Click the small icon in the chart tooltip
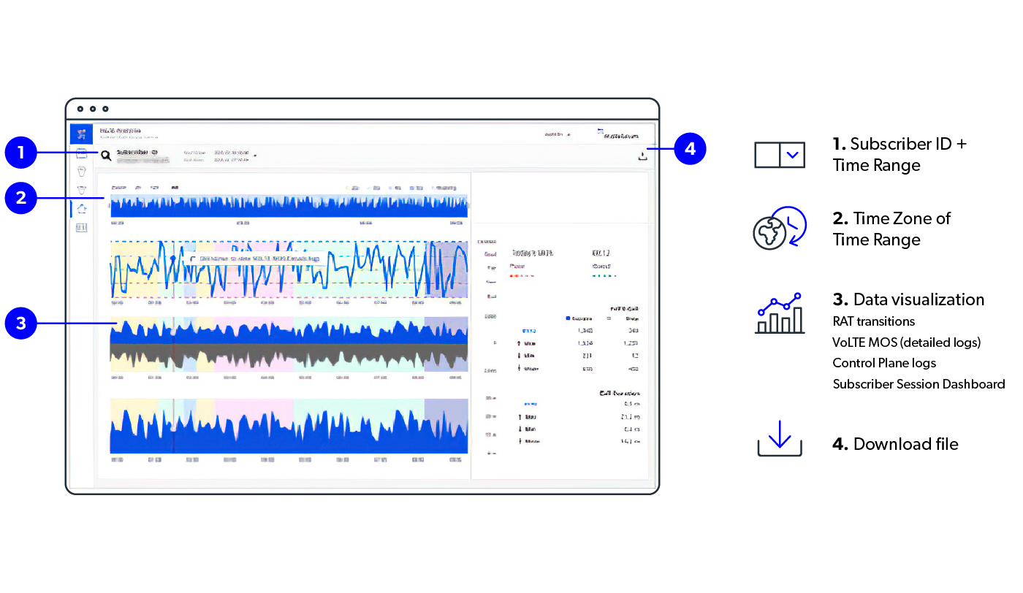The height and width of the screenshot is (593, 1023). (192, 259)
